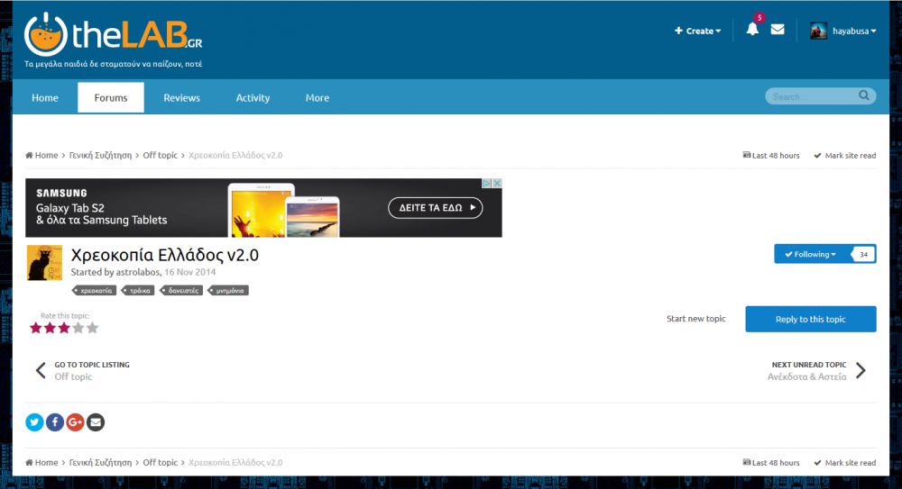Open Γενική Συζήτηση in top breadcrumb
Image resolution: width=902 pixels, height=489 pixels.
(x=101, y=155)
